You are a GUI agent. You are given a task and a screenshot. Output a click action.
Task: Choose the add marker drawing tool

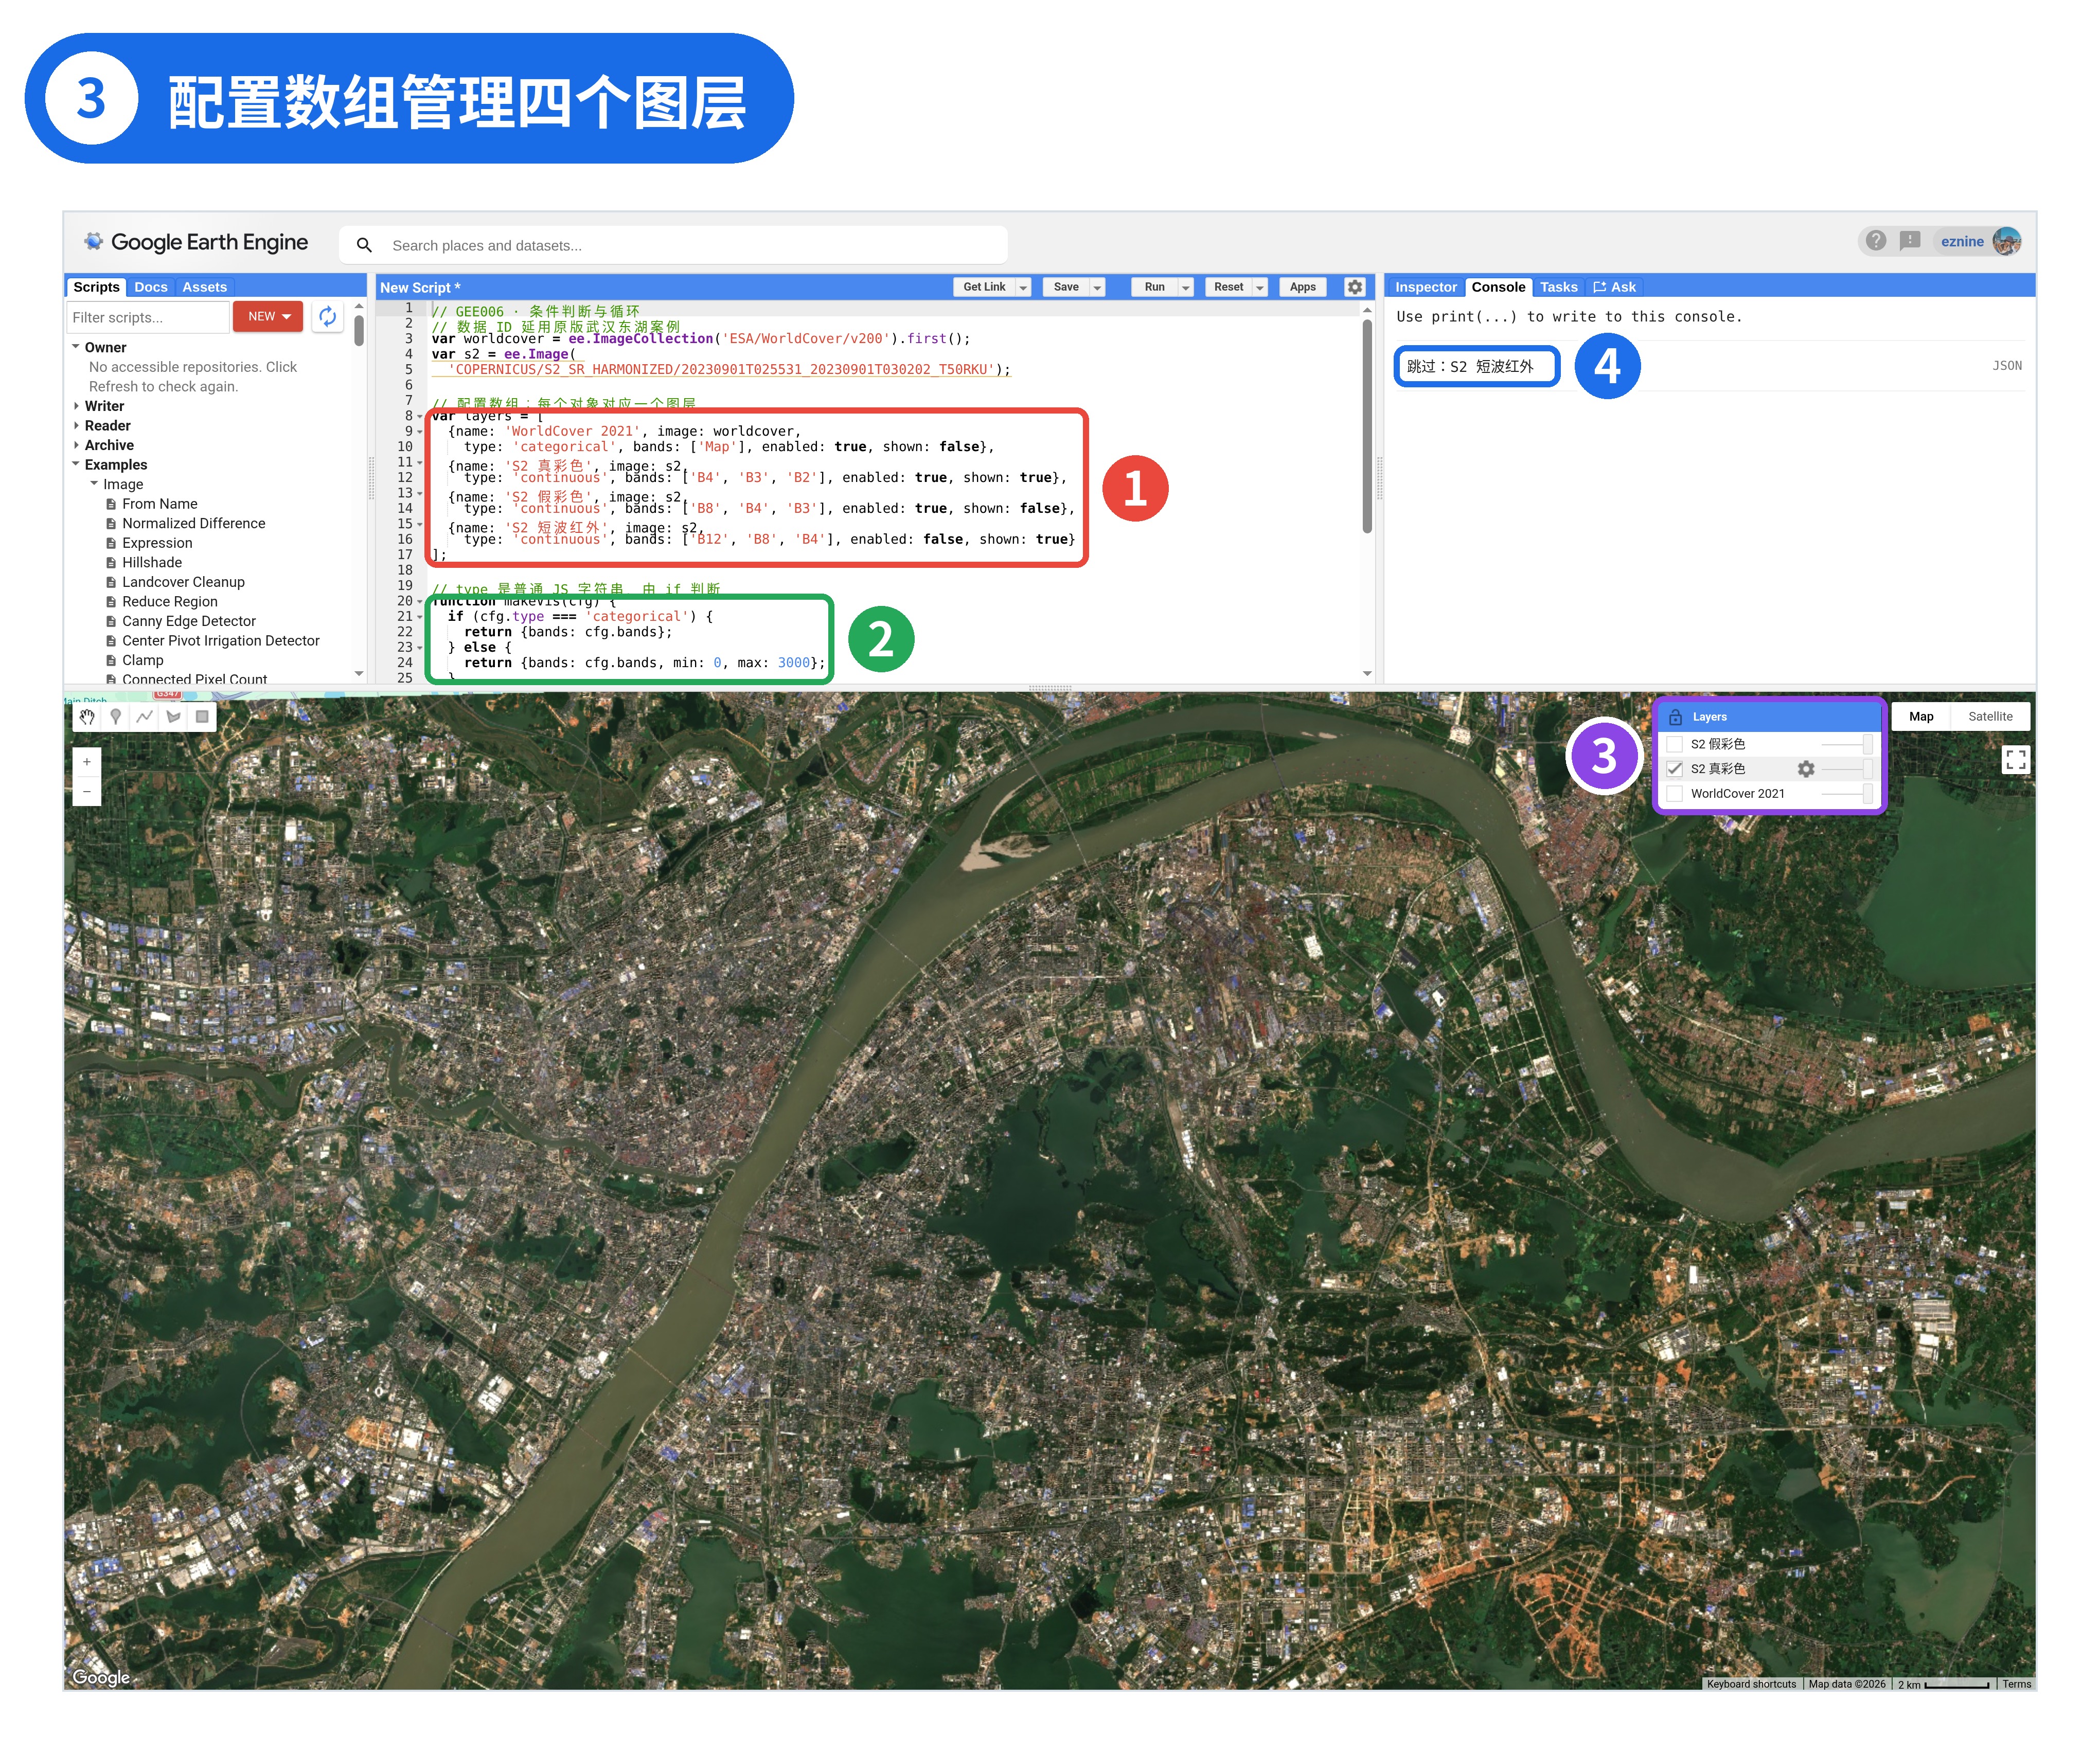click(x=116, y=716)
